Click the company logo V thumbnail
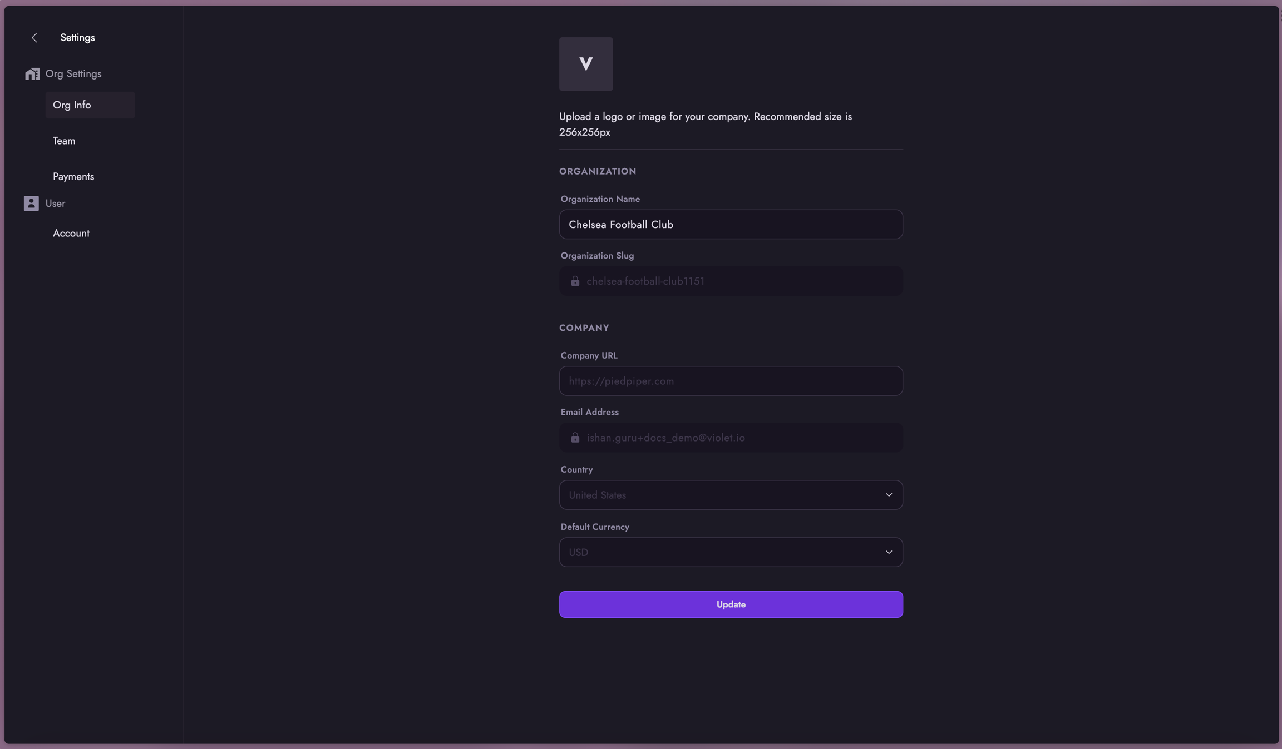 (586, 64)
